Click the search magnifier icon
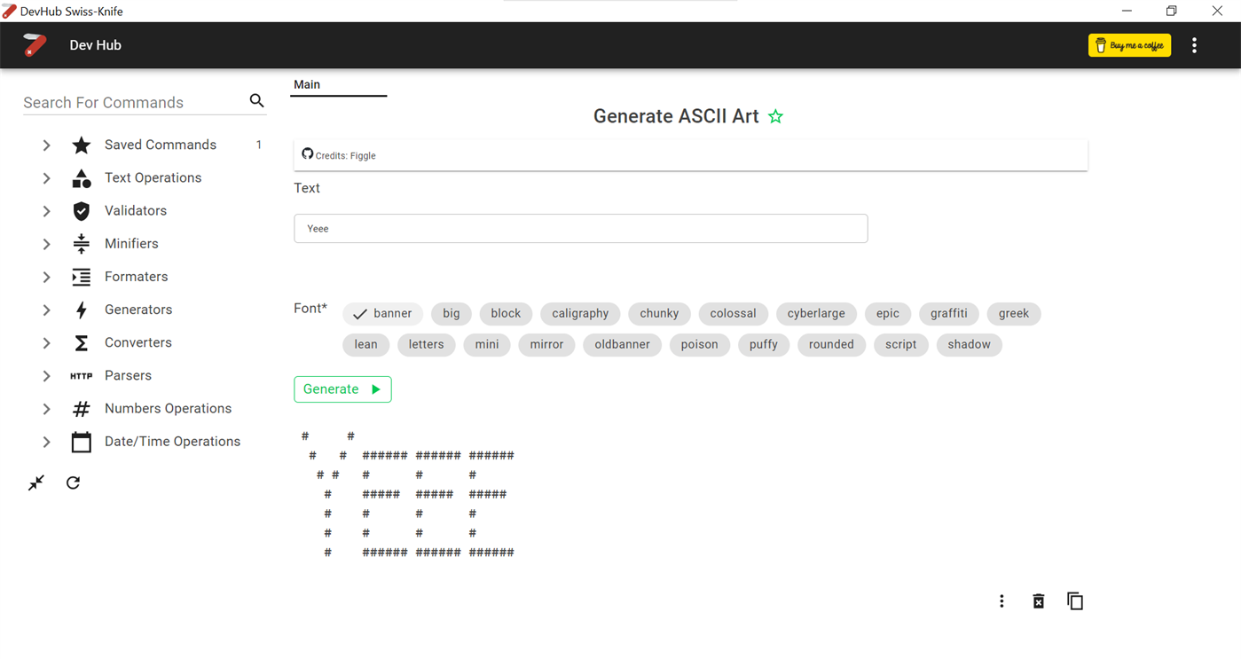The width and height of the screenshot is (1241, 659). (256, 101)
